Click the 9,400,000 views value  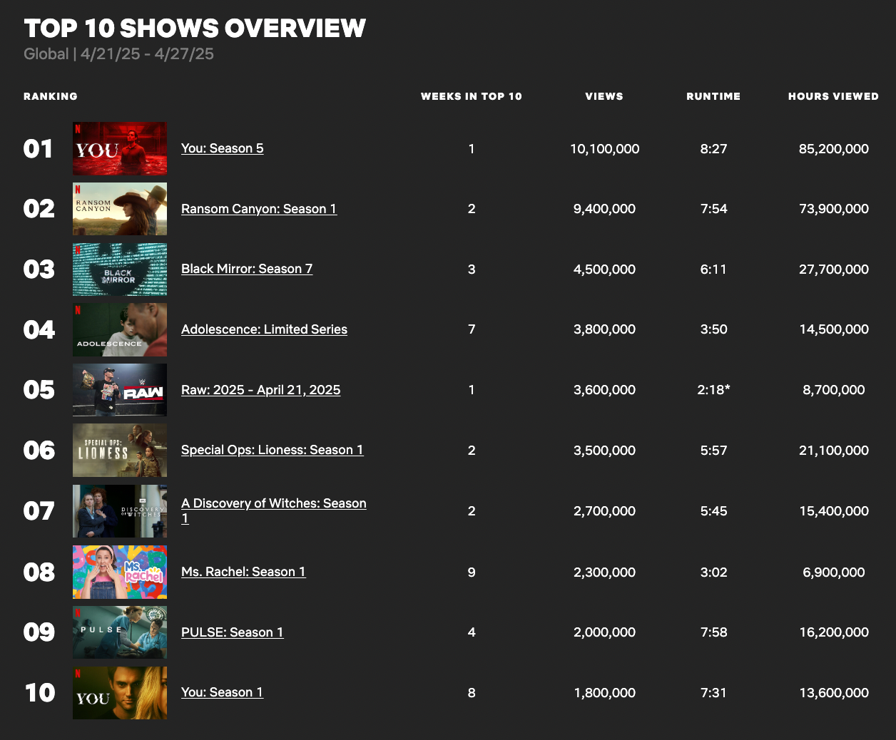605,209
